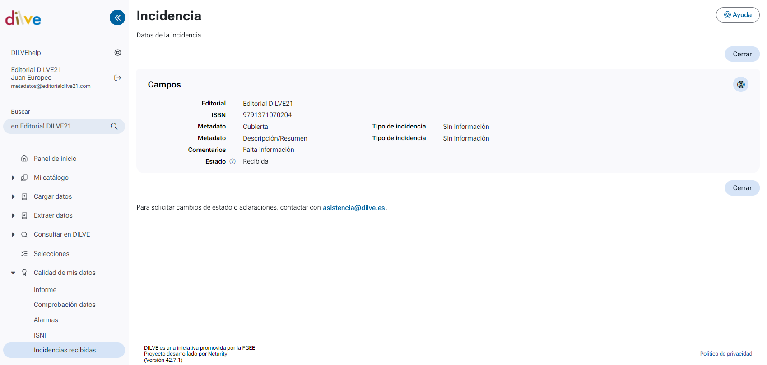Click the user name Juan Europeo
767x365 pixels.
[x=31, y=78]
